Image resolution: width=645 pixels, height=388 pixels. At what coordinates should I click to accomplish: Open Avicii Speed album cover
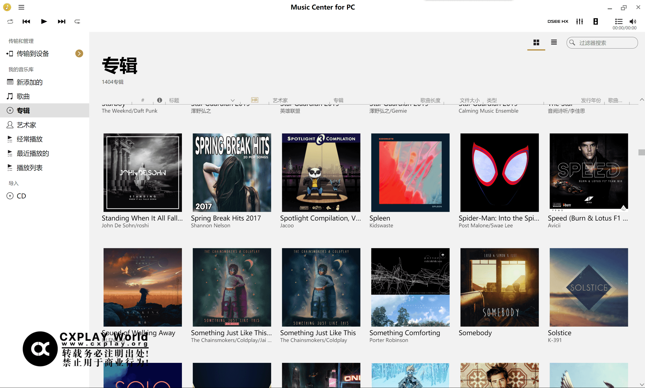[589, 173]
